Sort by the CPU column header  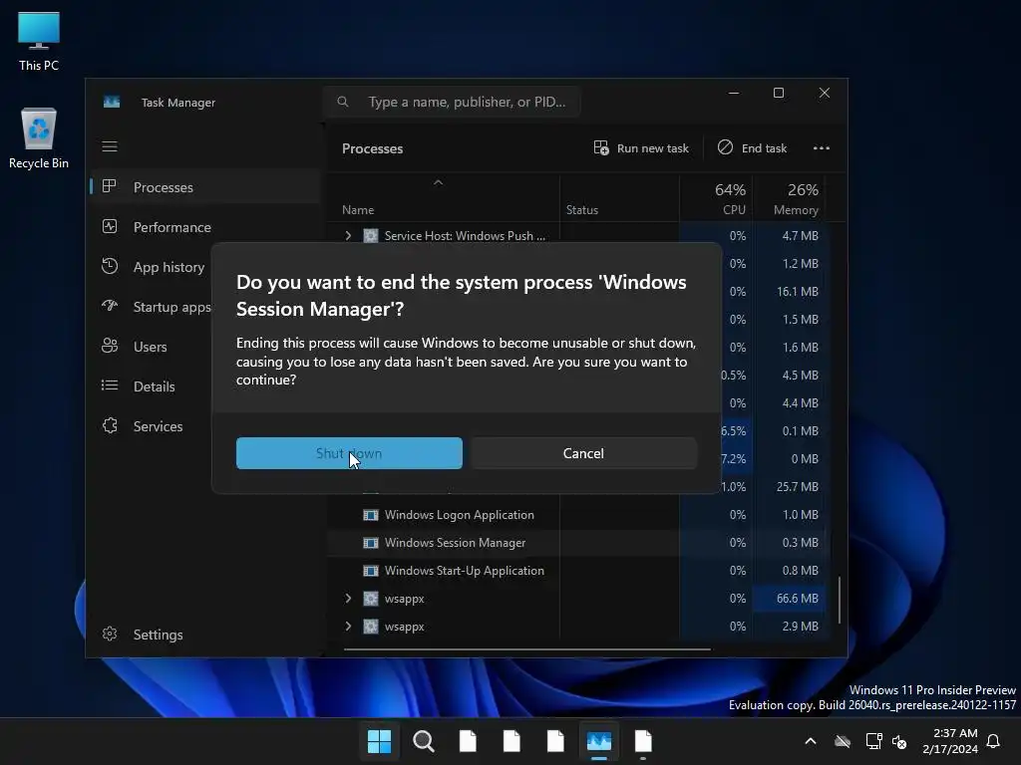click(718, 198)
